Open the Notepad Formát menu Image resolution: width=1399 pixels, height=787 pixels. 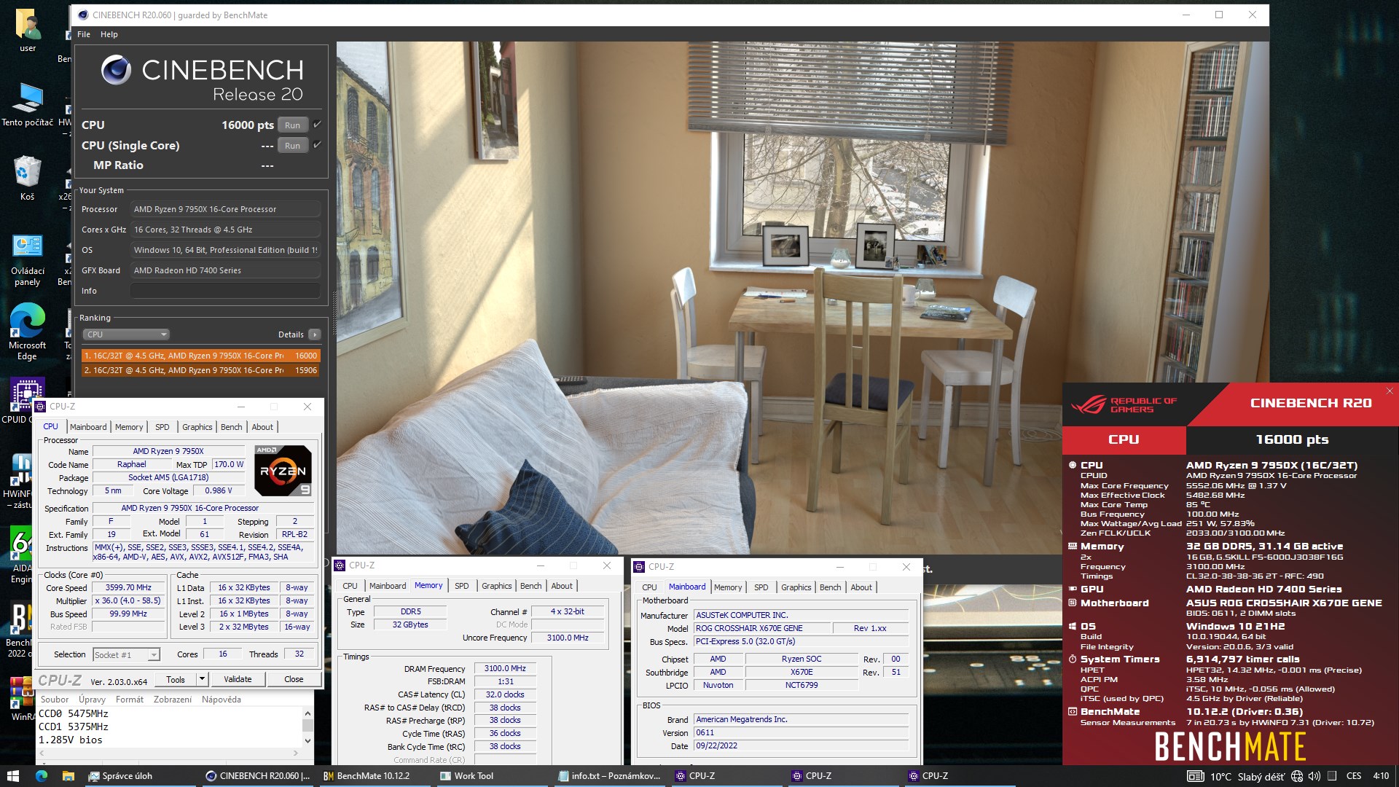coord(130,700)
